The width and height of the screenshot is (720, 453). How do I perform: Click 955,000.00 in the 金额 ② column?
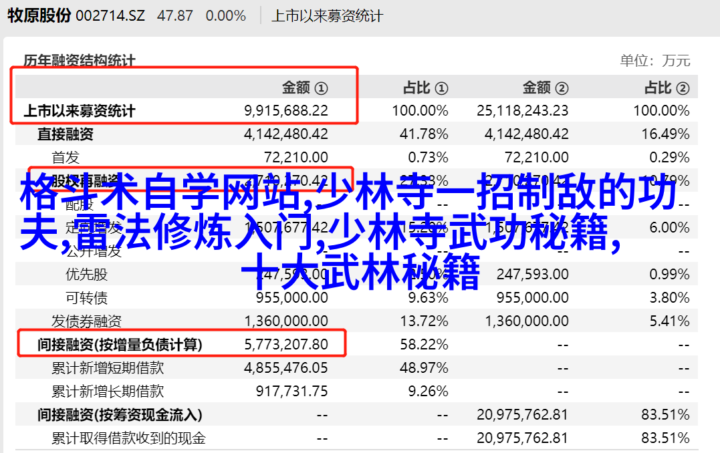533,298
